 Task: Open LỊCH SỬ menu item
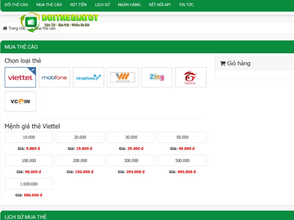(103, 5)
